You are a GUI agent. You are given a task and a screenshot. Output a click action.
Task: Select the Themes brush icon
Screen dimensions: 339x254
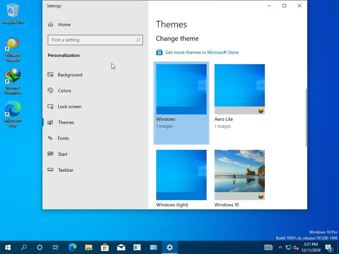pos(50,122)
